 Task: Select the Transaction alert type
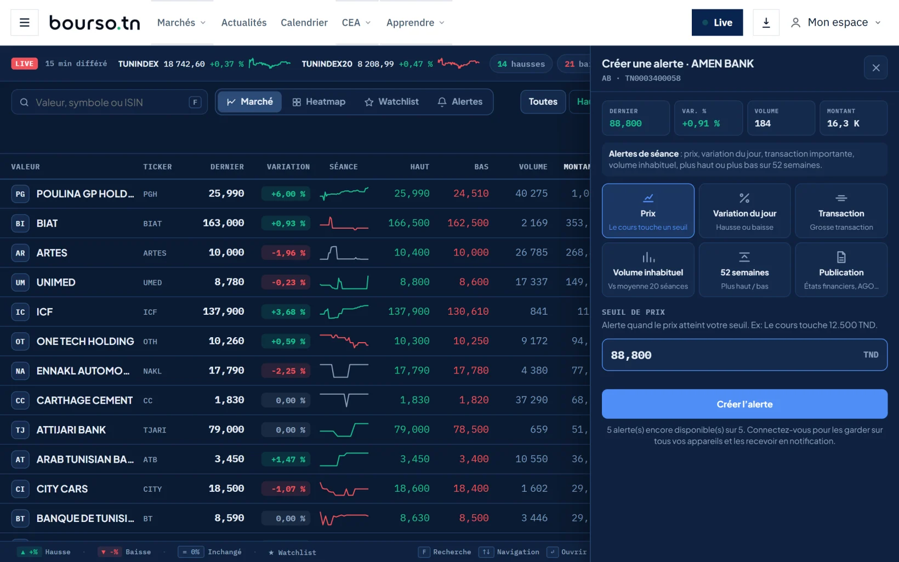click(841, 211)
